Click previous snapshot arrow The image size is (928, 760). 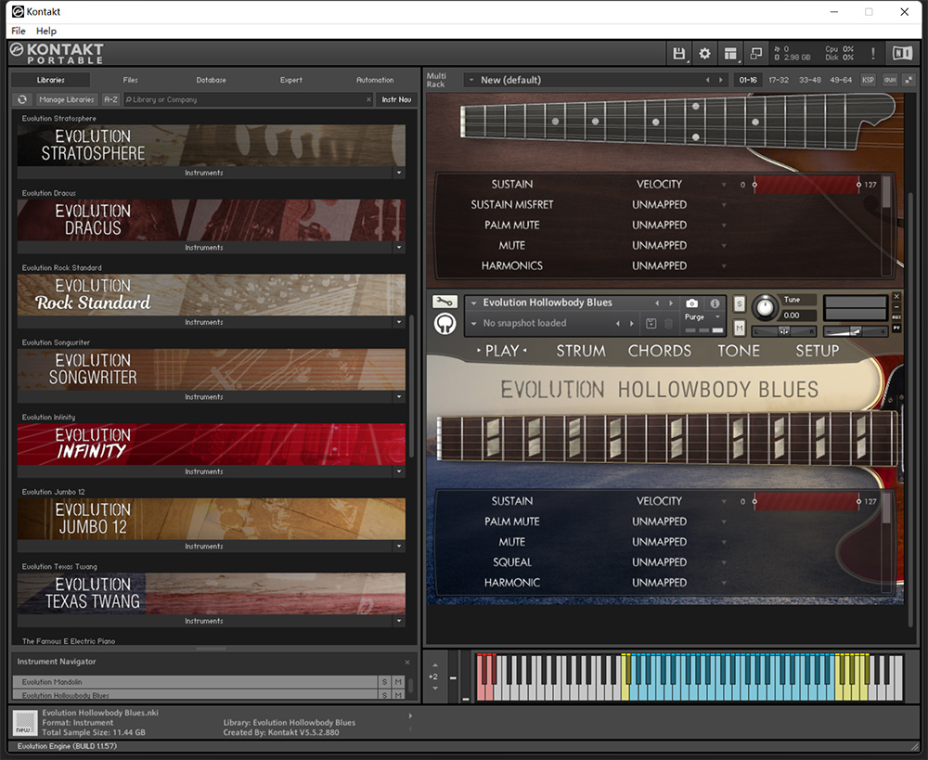618,323
